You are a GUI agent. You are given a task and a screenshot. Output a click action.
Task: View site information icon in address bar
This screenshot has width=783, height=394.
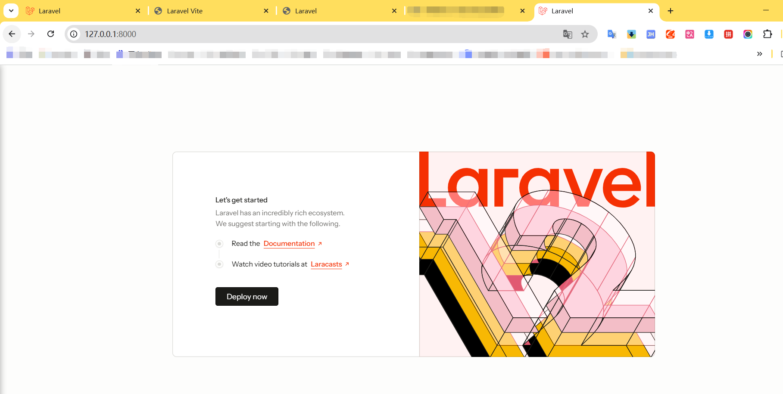tap(74, 34)
